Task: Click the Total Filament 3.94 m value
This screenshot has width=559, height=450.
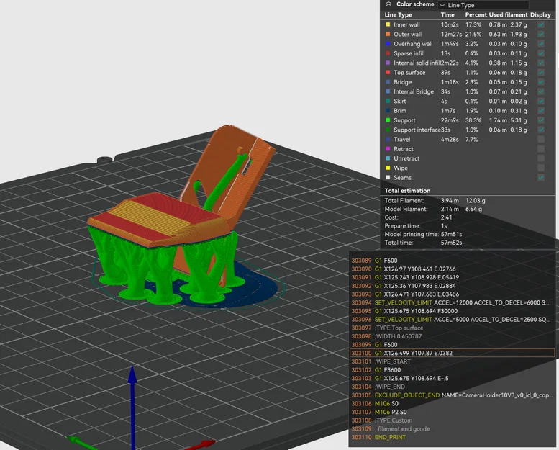Action: pyautogui.click(x=450, y=201)
